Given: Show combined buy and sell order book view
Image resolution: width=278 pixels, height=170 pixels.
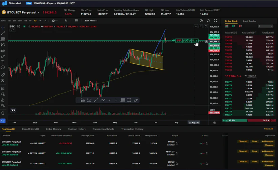Looking at the screenshot, I should (x=227, y=26).
